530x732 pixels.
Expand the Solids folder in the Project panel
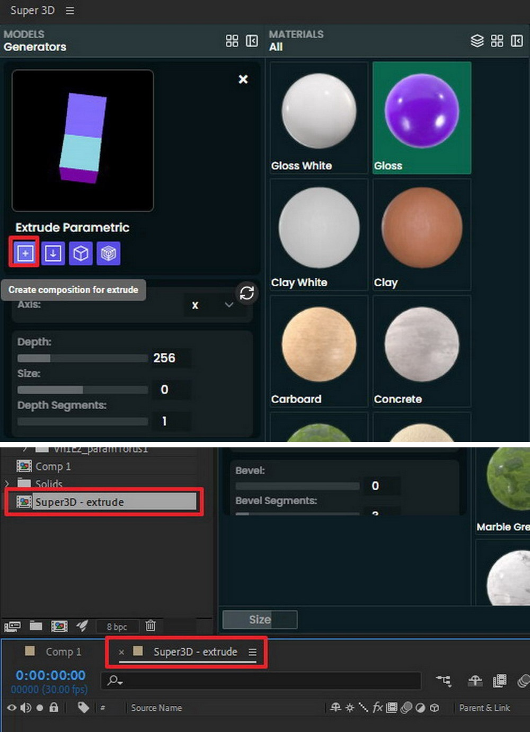click(7, 483)
